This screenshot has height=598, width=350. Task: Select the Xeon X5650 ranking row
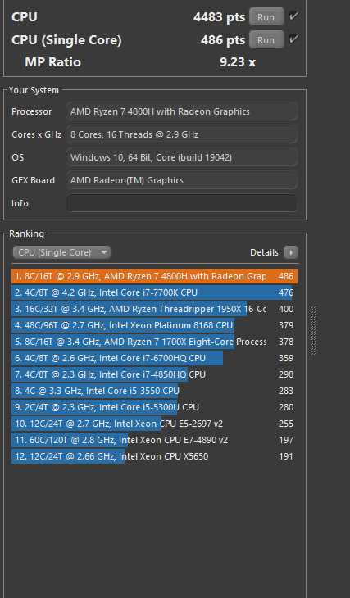tap(155, 456)
